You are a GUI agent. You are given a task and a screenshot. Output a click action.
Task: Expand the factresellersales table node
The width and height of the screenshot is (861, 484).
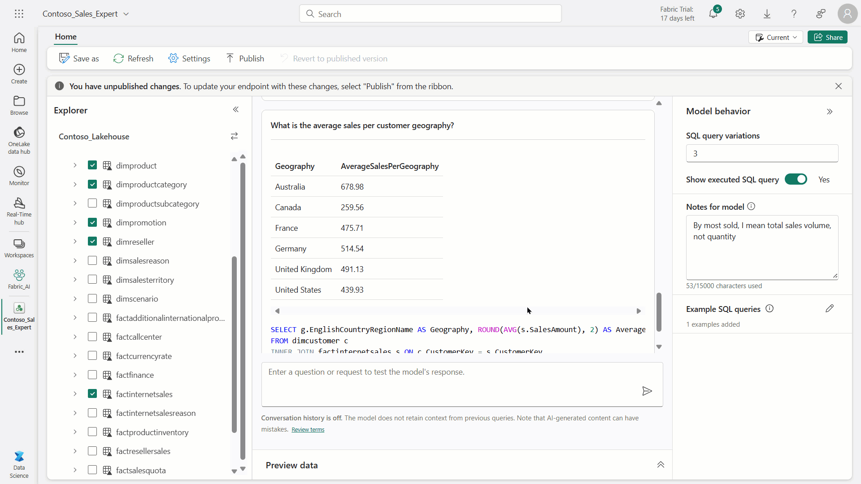[75, 451]
